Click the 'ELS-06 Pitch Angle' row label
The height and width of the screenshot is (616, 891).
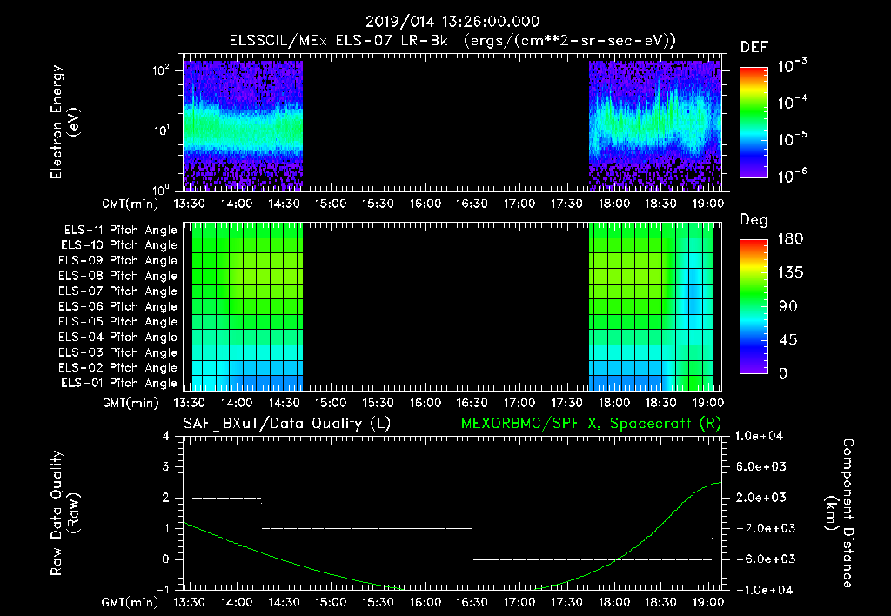point(118,306)
